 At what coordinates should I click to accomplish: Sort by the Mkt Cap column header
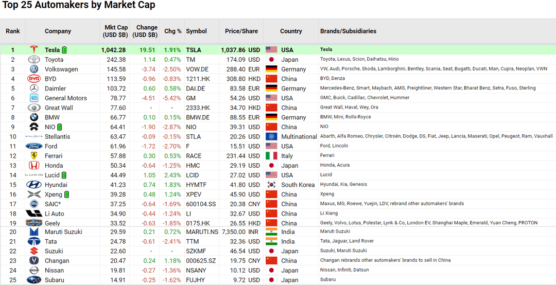(x=115, y=31)
